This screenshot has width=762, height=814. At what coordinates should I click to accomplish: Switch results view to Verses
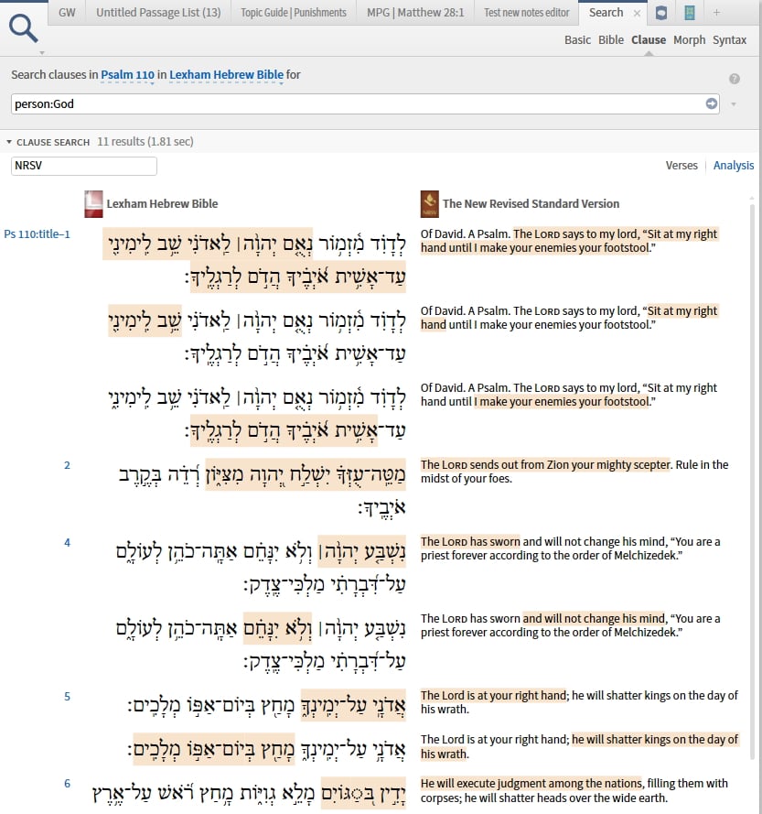coord(682,166)
